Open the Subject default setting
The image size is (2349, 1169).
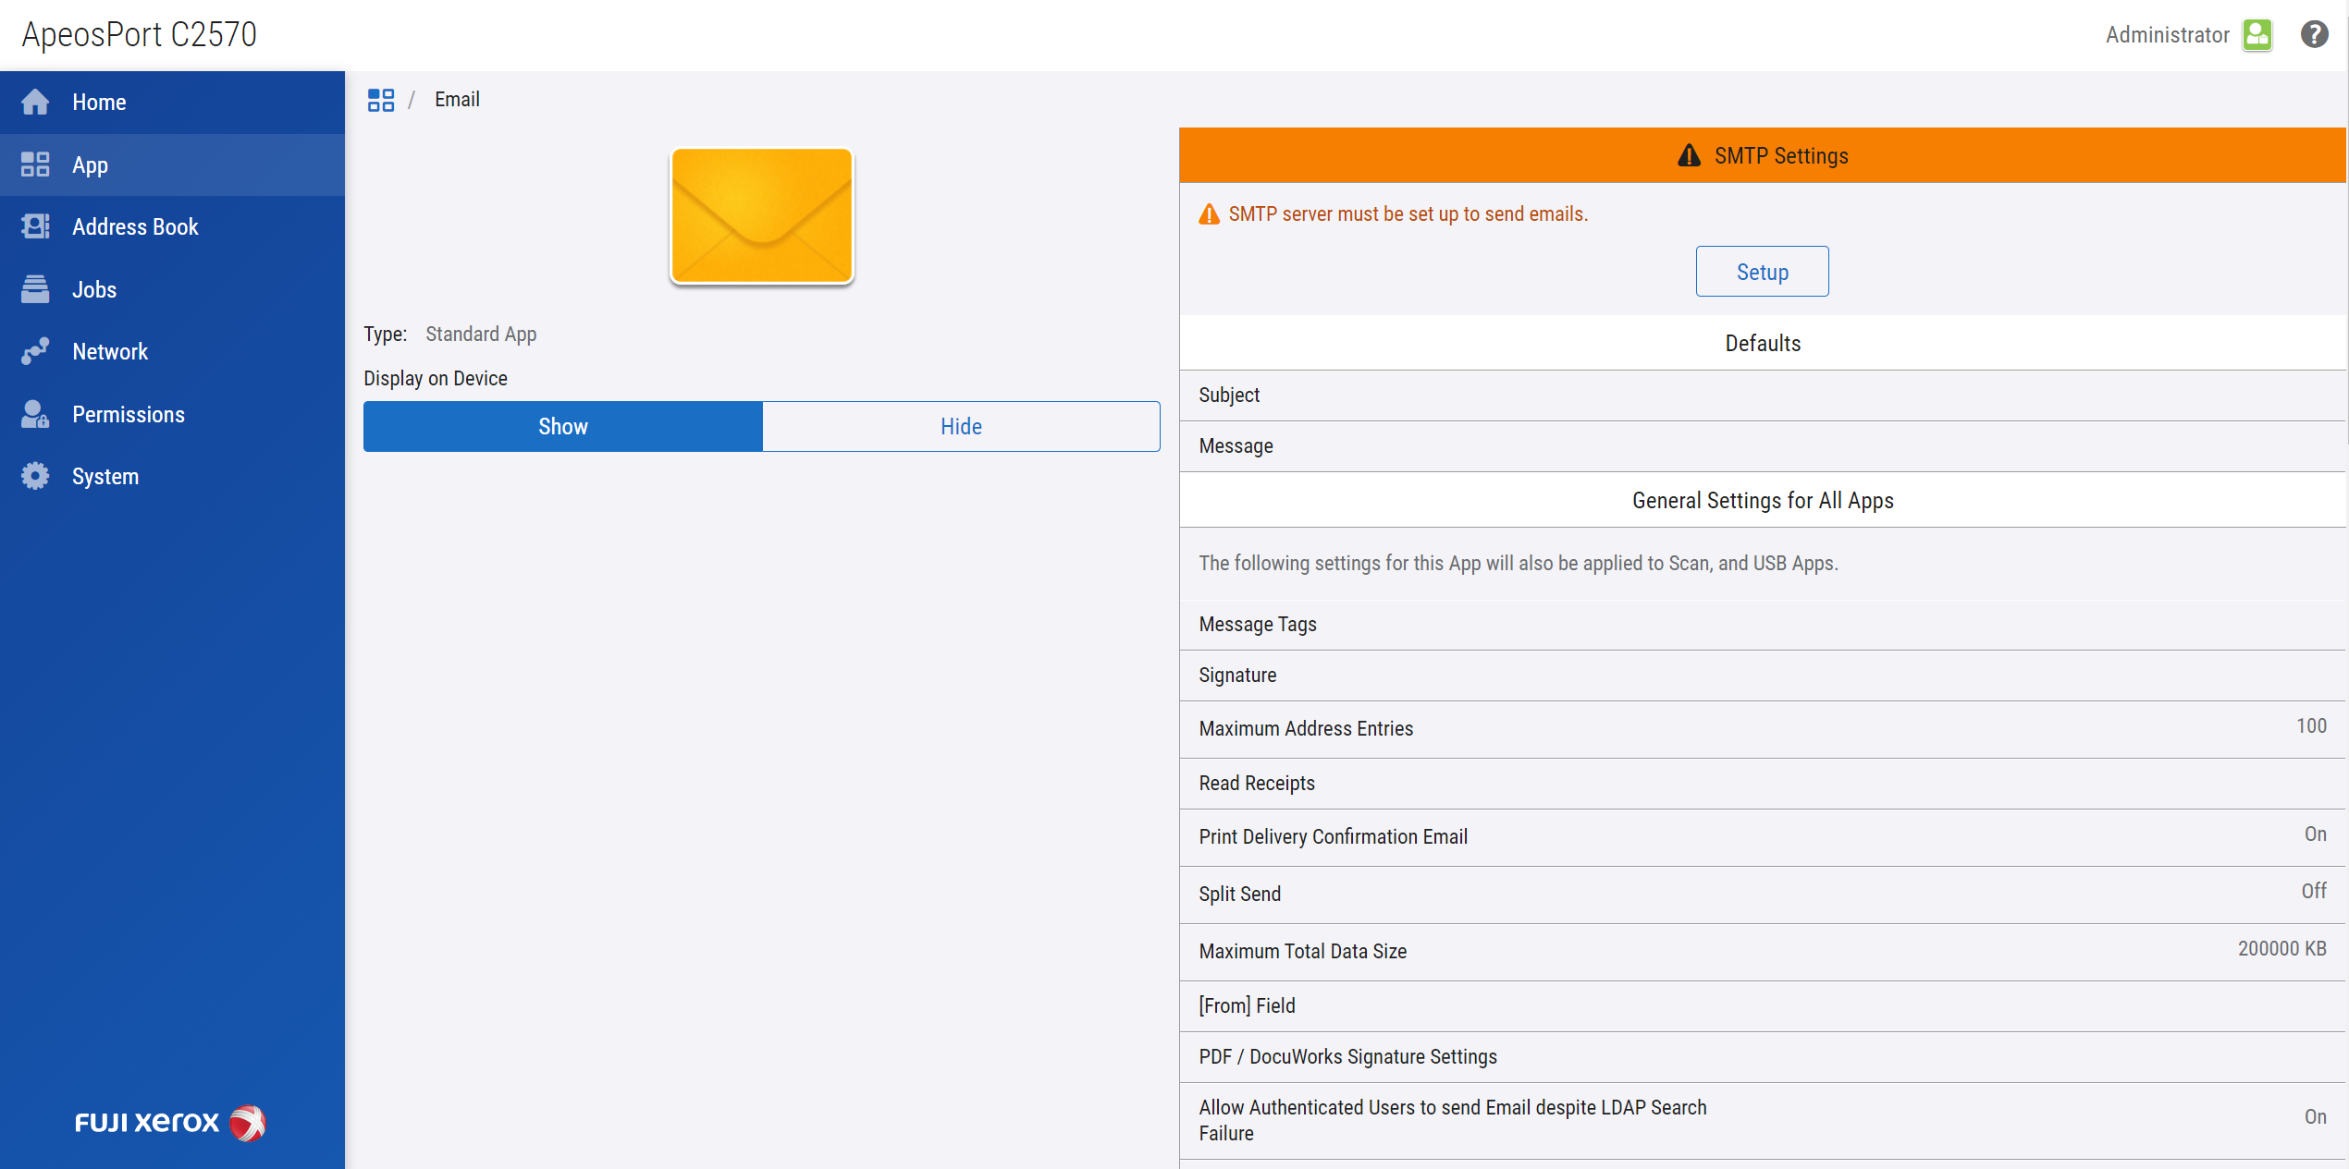(x=1762, y=395)
